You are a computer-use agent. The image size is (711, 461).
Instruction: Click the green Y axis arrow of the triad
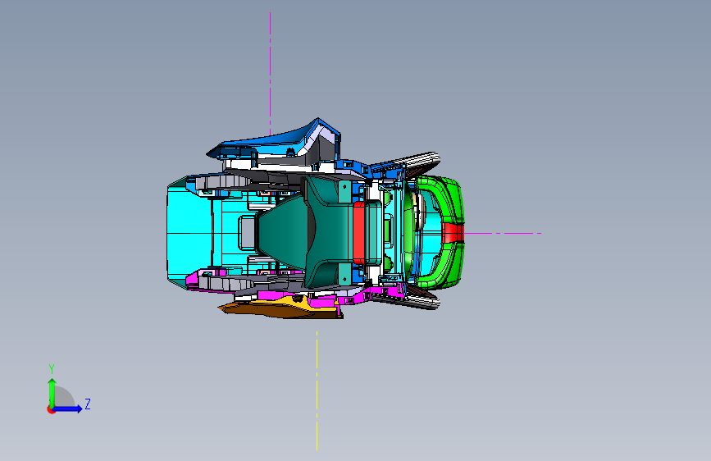click(x=52, y=392)
